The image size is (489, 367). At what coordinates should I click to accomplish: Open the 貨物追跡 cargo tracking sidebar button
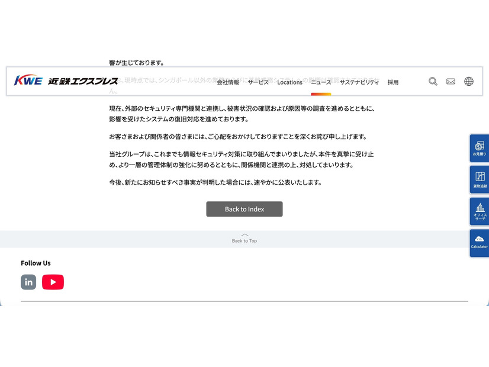[480, 180]
